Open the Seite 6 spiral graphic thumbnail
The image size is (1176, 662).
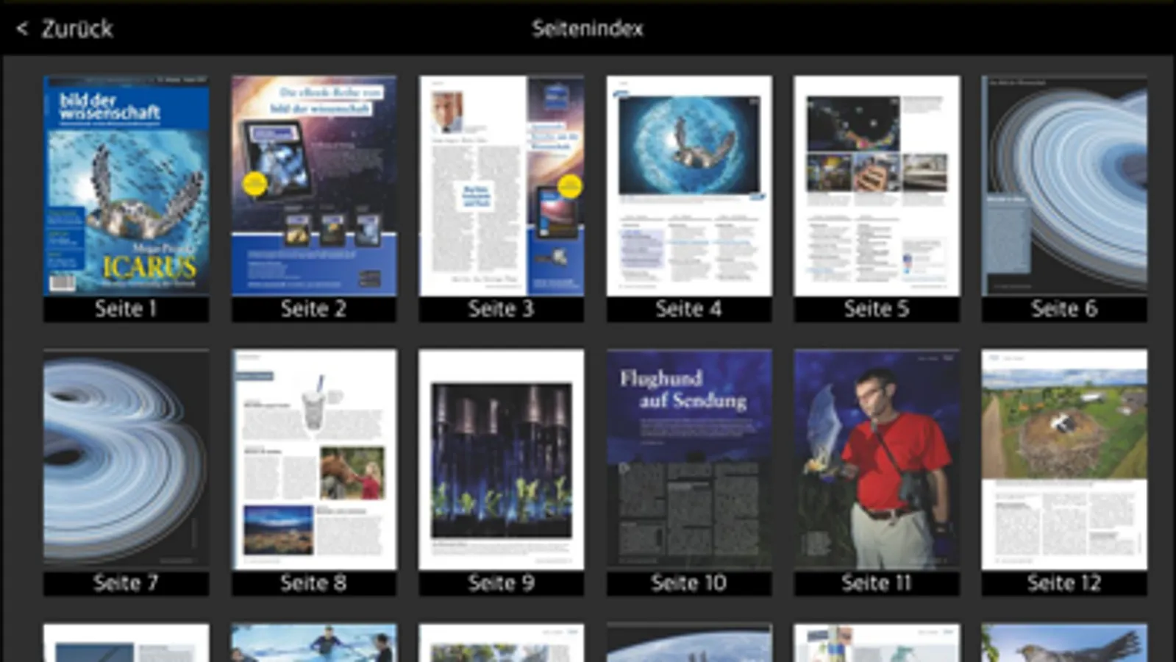pos(1064,185)
